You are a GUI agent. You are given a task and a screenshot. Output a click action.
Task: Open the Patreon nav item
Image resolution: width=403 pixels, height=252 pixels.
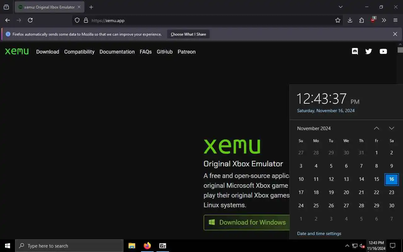(x=186, y=52)
